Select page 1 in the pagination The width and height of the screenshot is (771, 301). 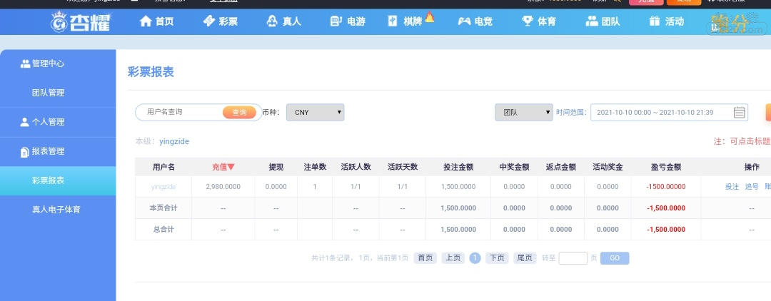pos(475,258)
